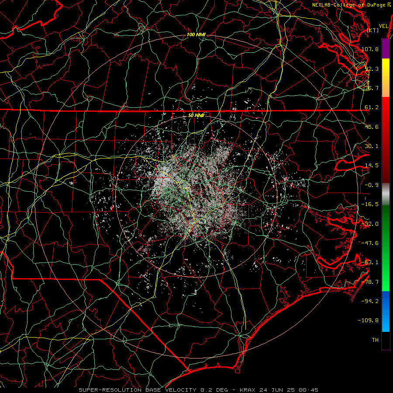Viewport: 393px width, 393px height.
Task: Click the -78.7 legend value
Action: [x=370, y=282]
